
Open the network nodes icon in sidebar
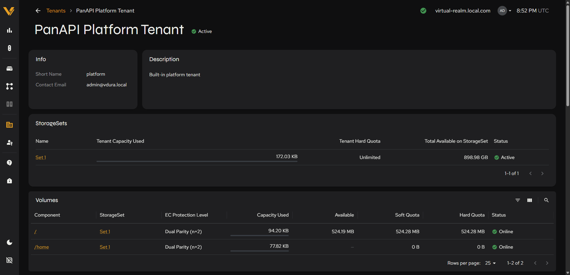coord(9,86)
